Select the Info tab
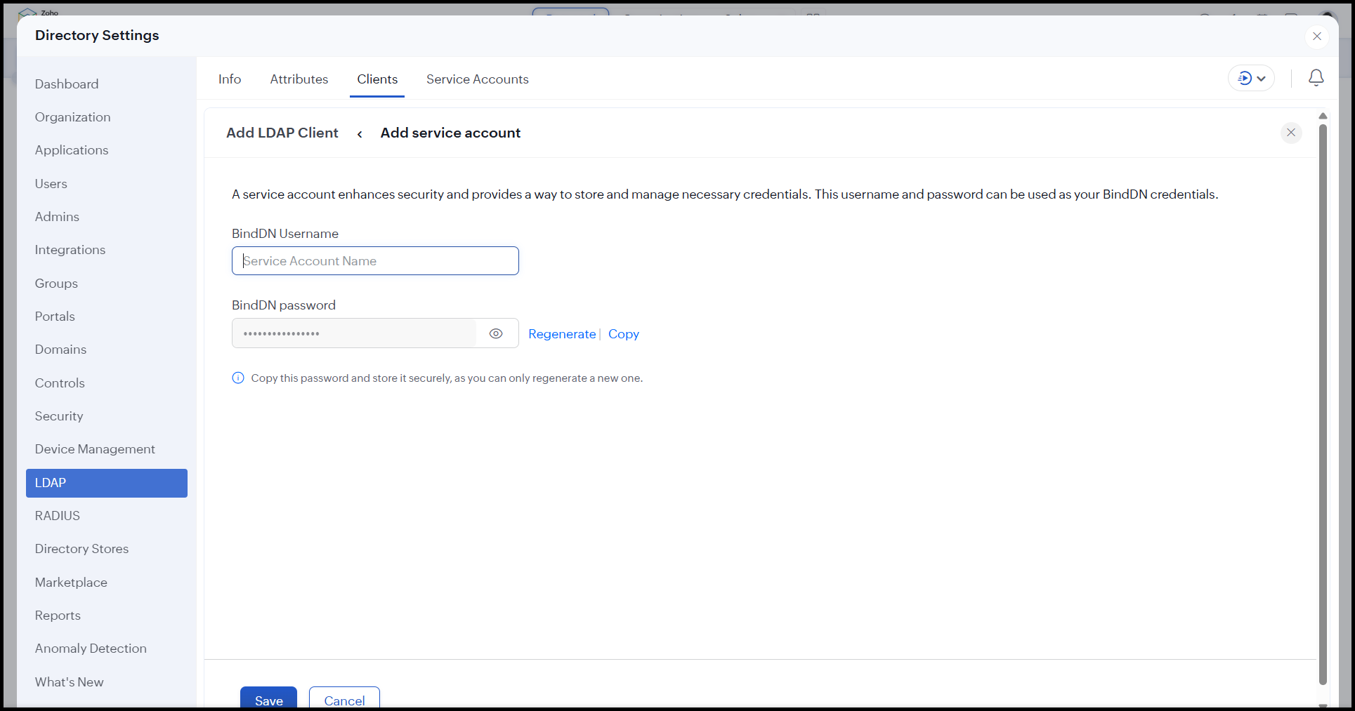 (x=229, y=79)
